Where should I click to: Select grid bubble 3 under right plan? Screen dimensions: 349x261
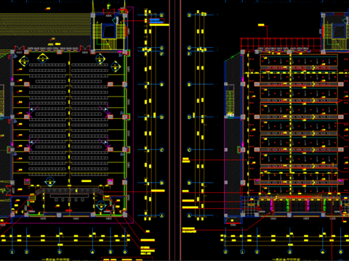(290, 252)
